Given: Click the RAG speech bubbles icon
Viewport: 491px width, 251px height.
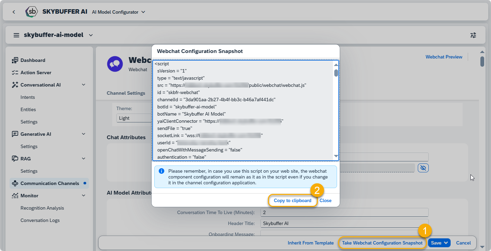Looking at the screenshot, I should coord(15,159).
